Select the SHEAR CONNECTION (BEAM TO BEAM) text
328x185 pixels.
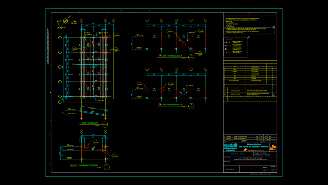[x=237, y=52]
